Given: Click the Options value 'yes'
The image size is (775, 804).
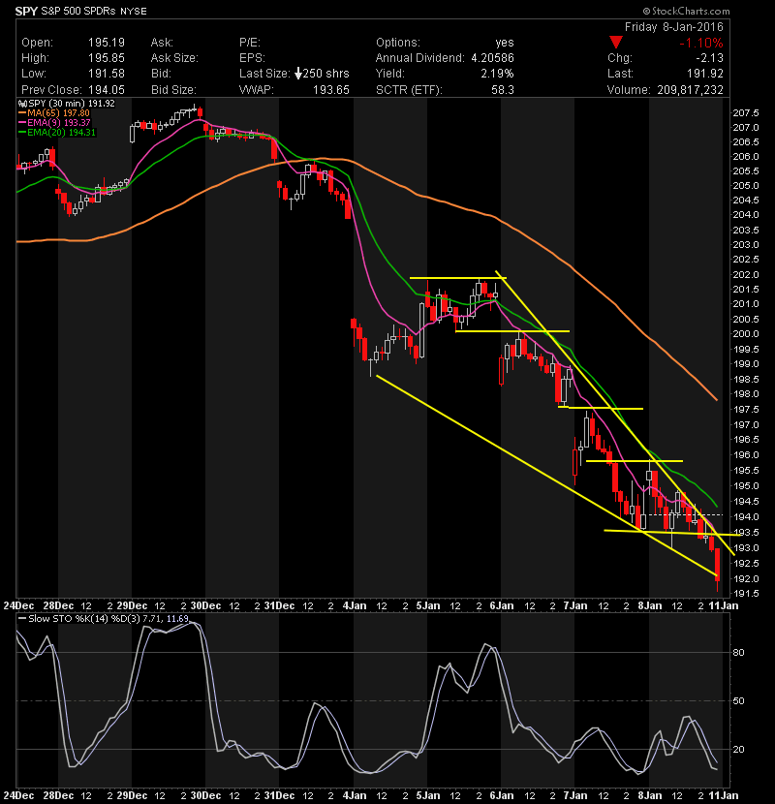Looking at the screenshot, I should pyautogui.click(x=505, y=43).
